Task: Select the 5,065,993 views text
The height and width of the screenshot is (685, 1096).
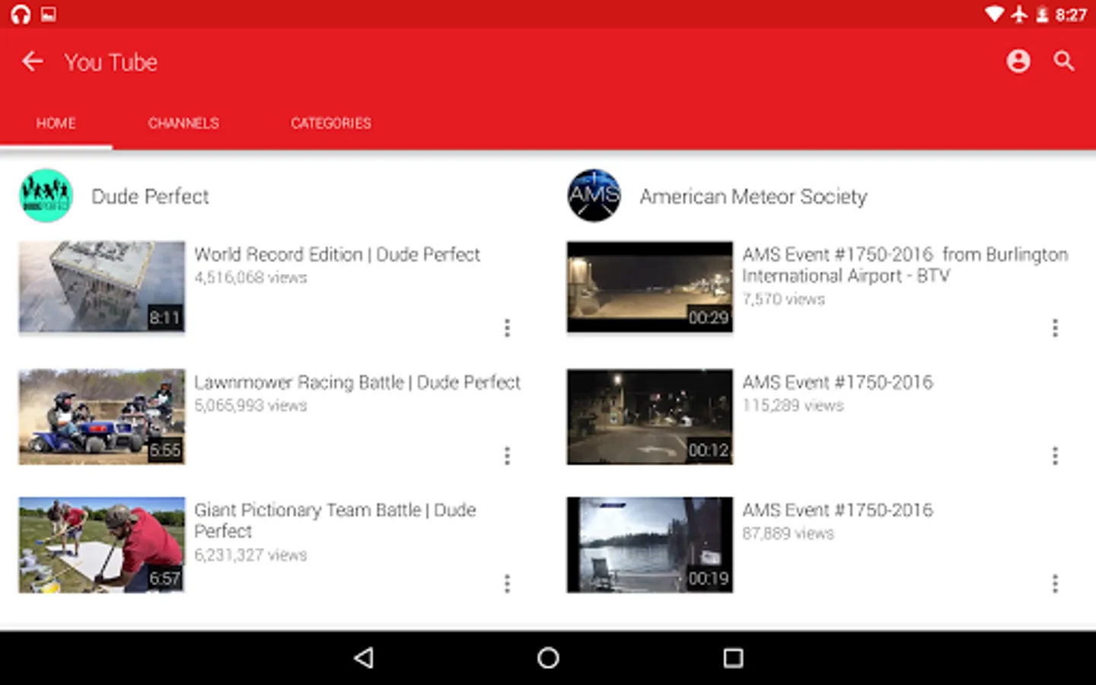Action: [250, 406]
